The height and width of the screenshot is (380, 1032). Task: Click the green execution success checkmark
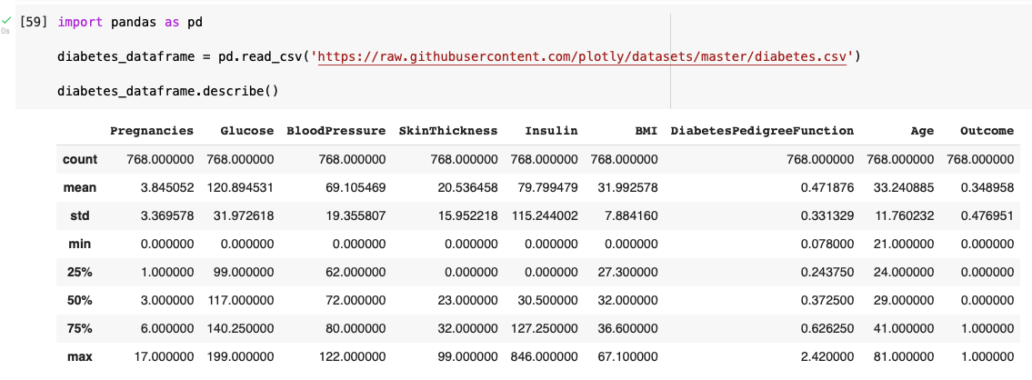(5, 19)
